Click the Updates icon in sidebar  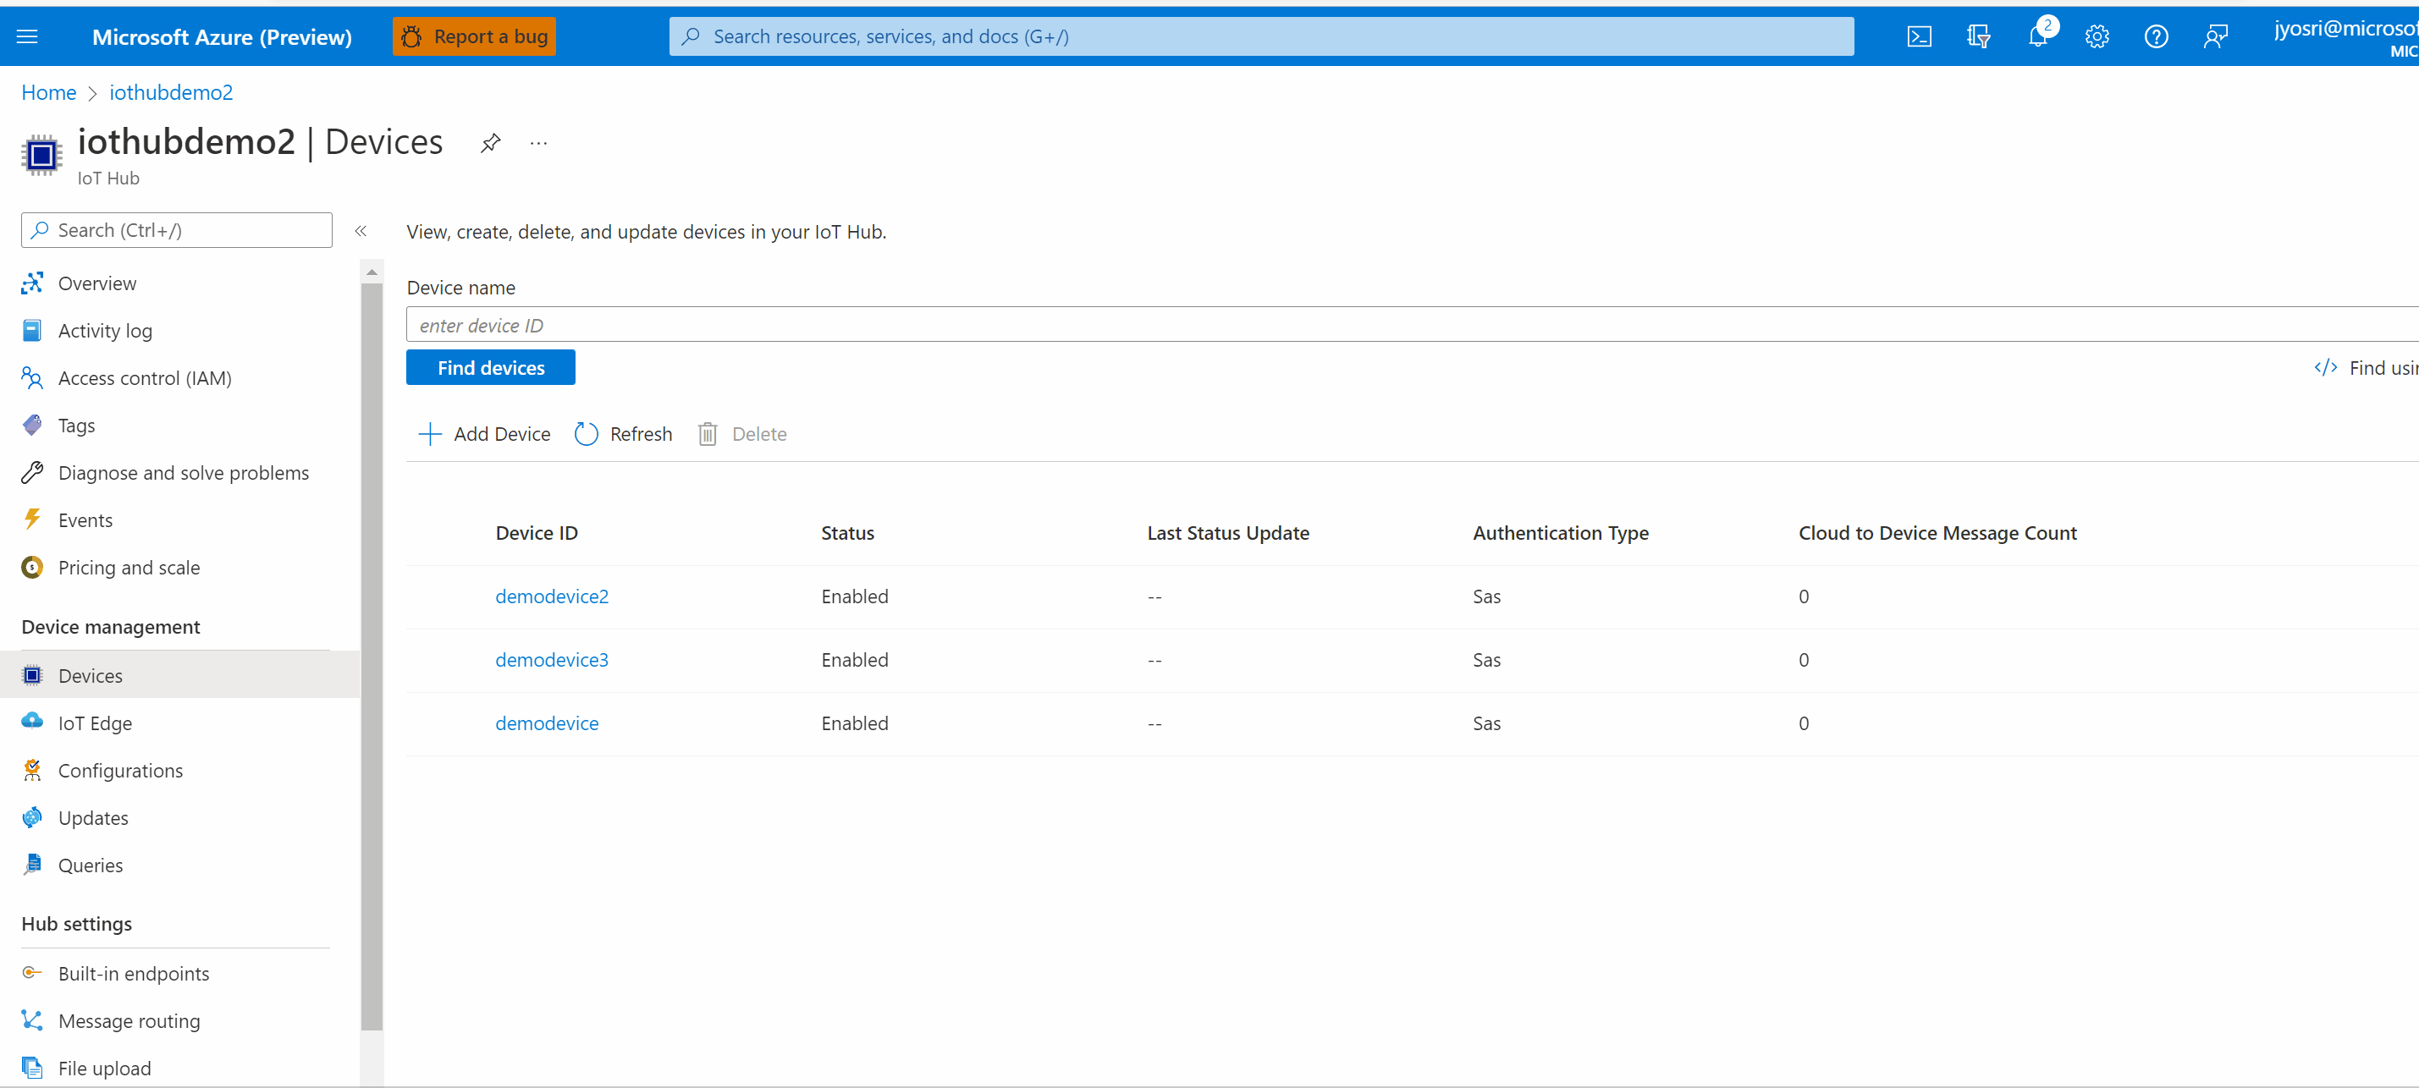34,816
